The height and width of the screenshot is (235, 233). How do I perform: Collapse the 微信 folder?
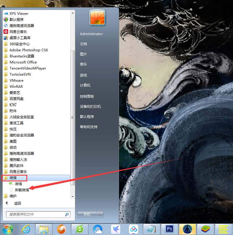(x=13, y=178)
